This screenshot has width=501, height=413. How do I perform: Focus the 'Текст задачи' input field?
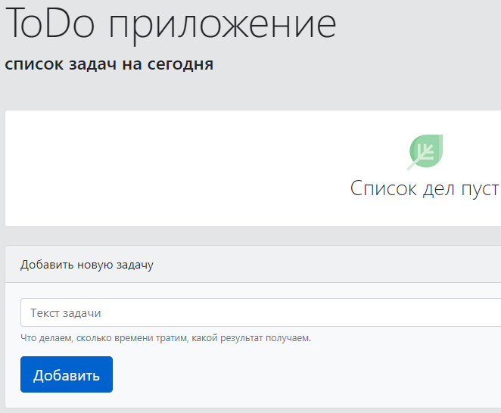tap(261, 312)
